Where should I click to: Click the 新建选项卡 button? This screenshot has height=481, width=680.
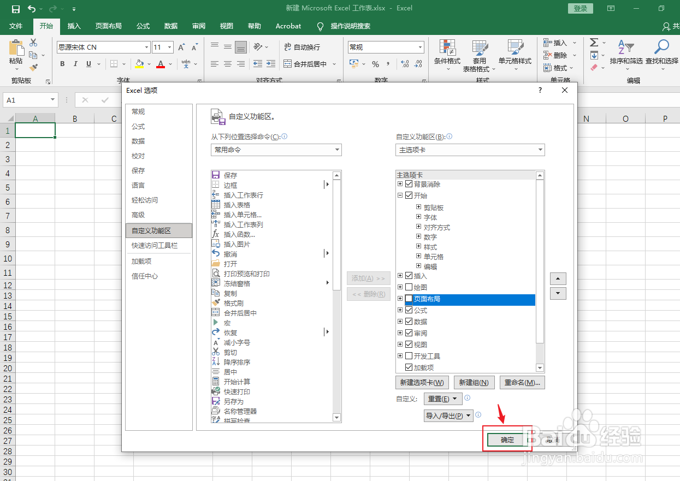pyautogui.click(x=422, y=382)
